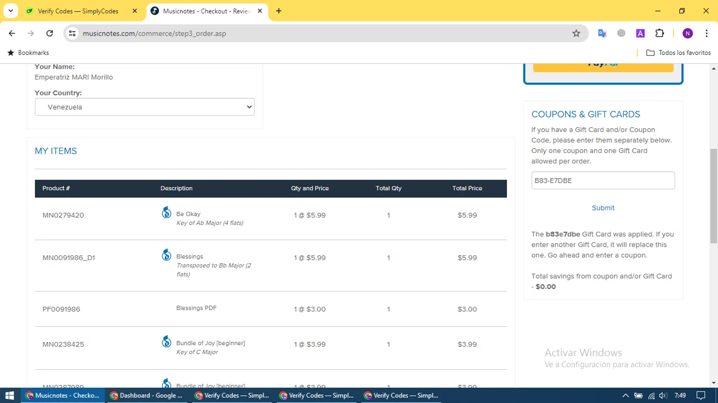Bookmark this page with the star icon
The image size is (718, 403).
pyautogui.click(x=576, y=33)
